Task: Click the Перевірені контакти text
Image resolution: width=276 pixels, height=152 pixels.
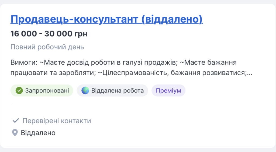Action: (57, 121)
